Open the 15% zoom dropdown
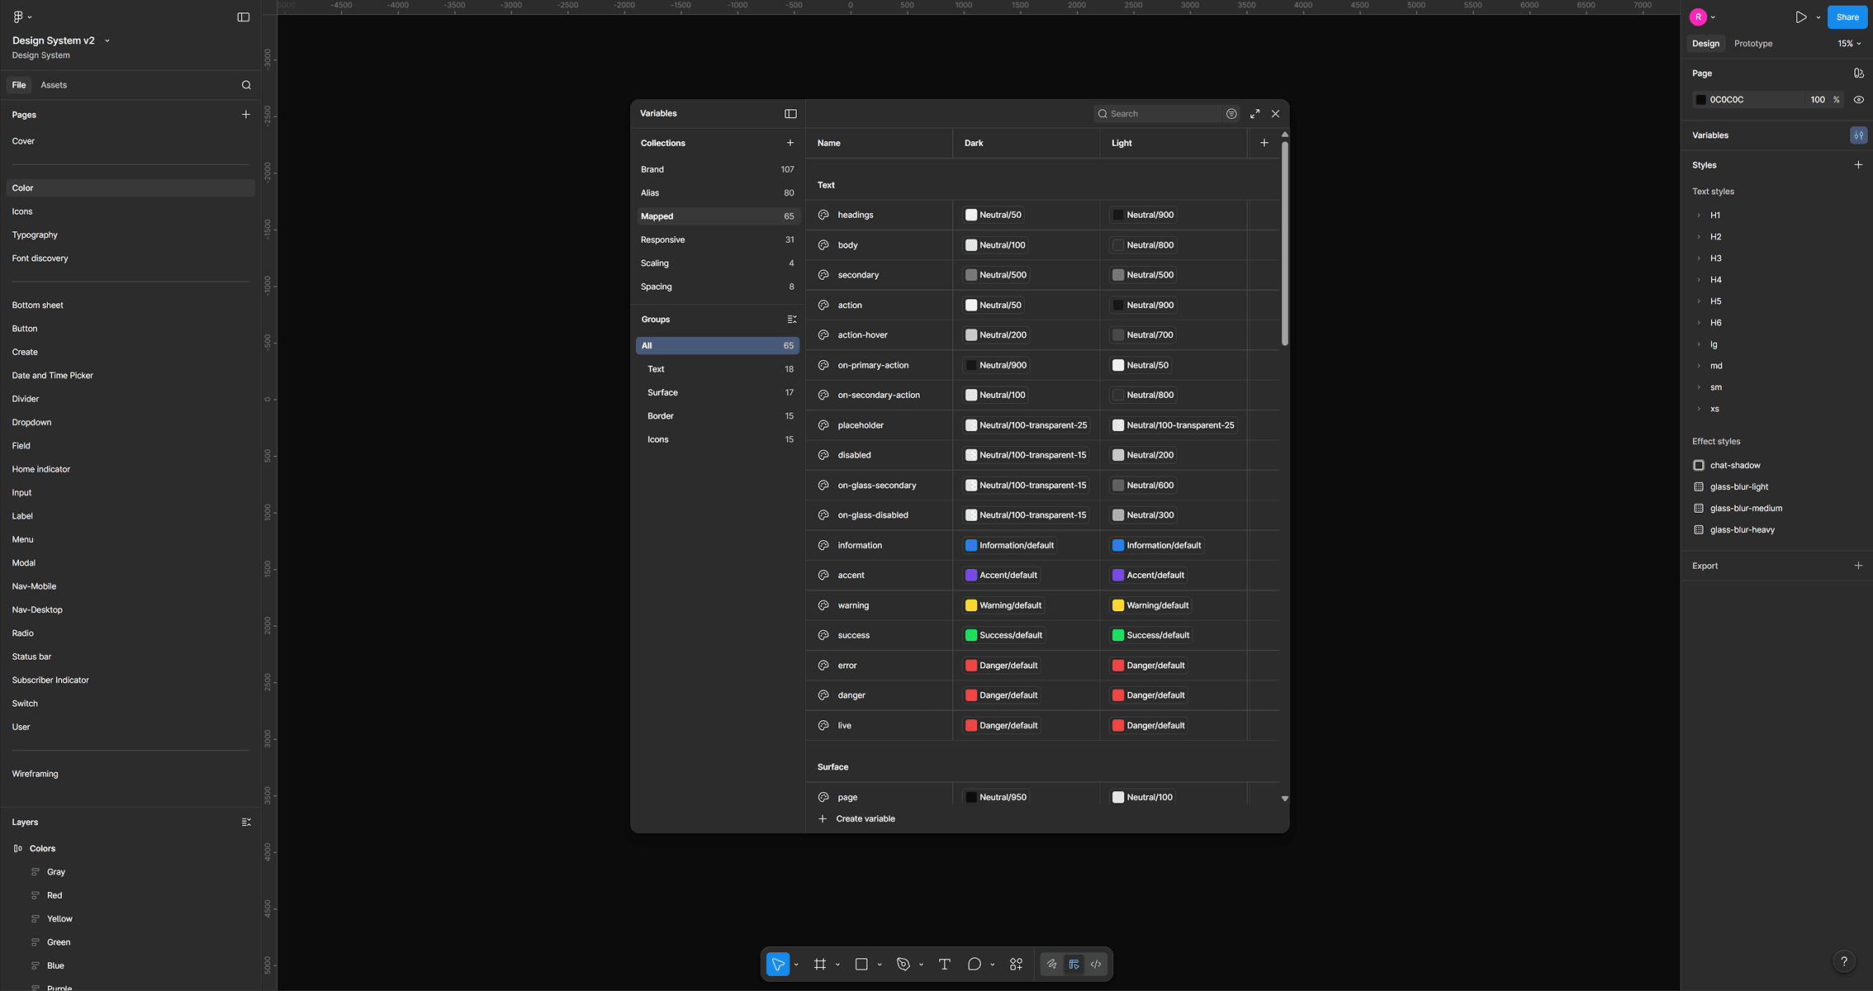 (x=1848, y=43)
